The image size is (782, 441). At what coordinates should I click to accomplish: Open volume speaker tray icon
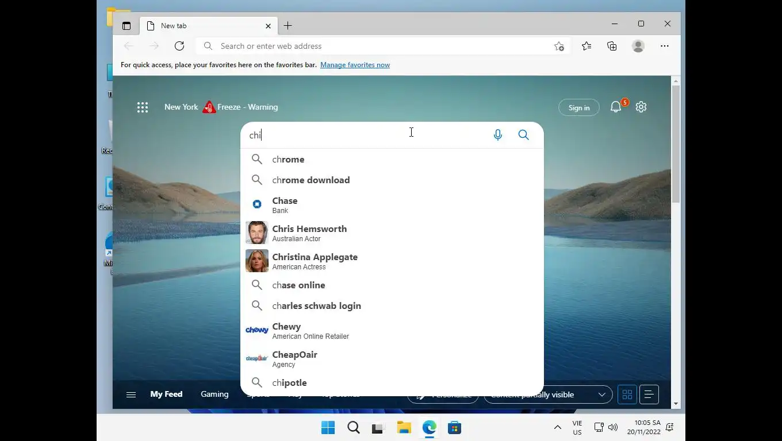point(613,428)
